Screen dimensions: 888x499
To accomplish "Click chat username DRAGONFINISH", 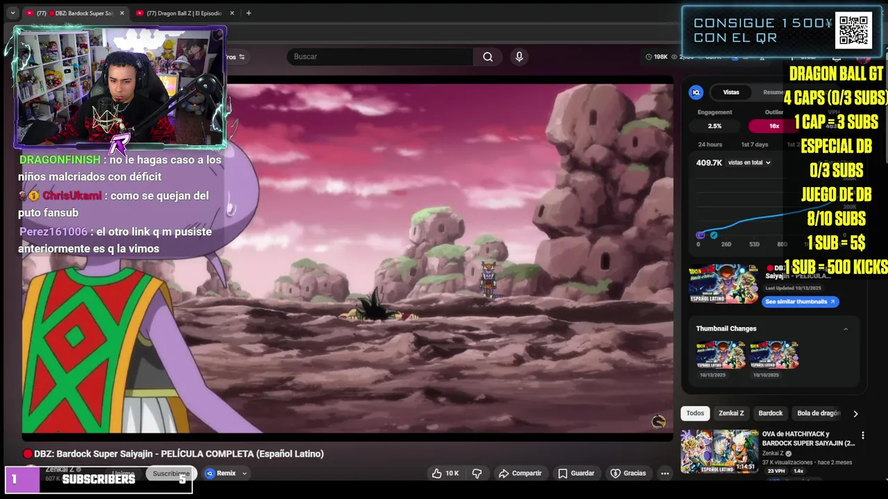I will 60,160.
